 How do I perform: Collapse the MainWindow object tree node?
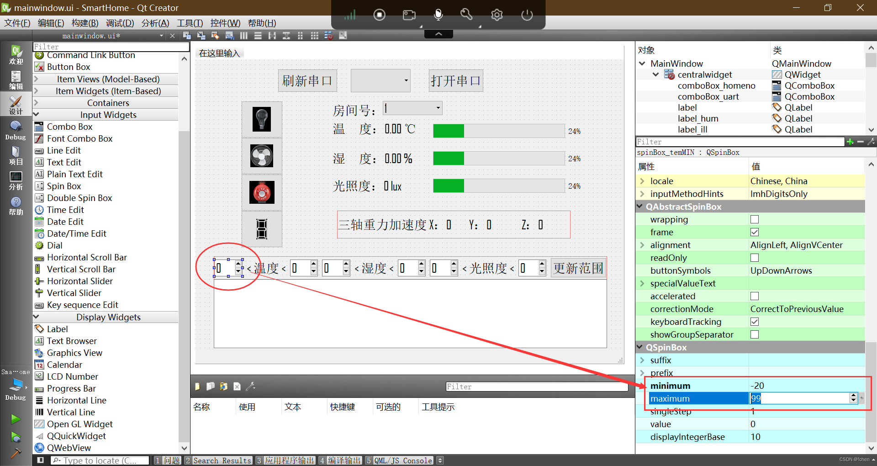click(642, 64)
